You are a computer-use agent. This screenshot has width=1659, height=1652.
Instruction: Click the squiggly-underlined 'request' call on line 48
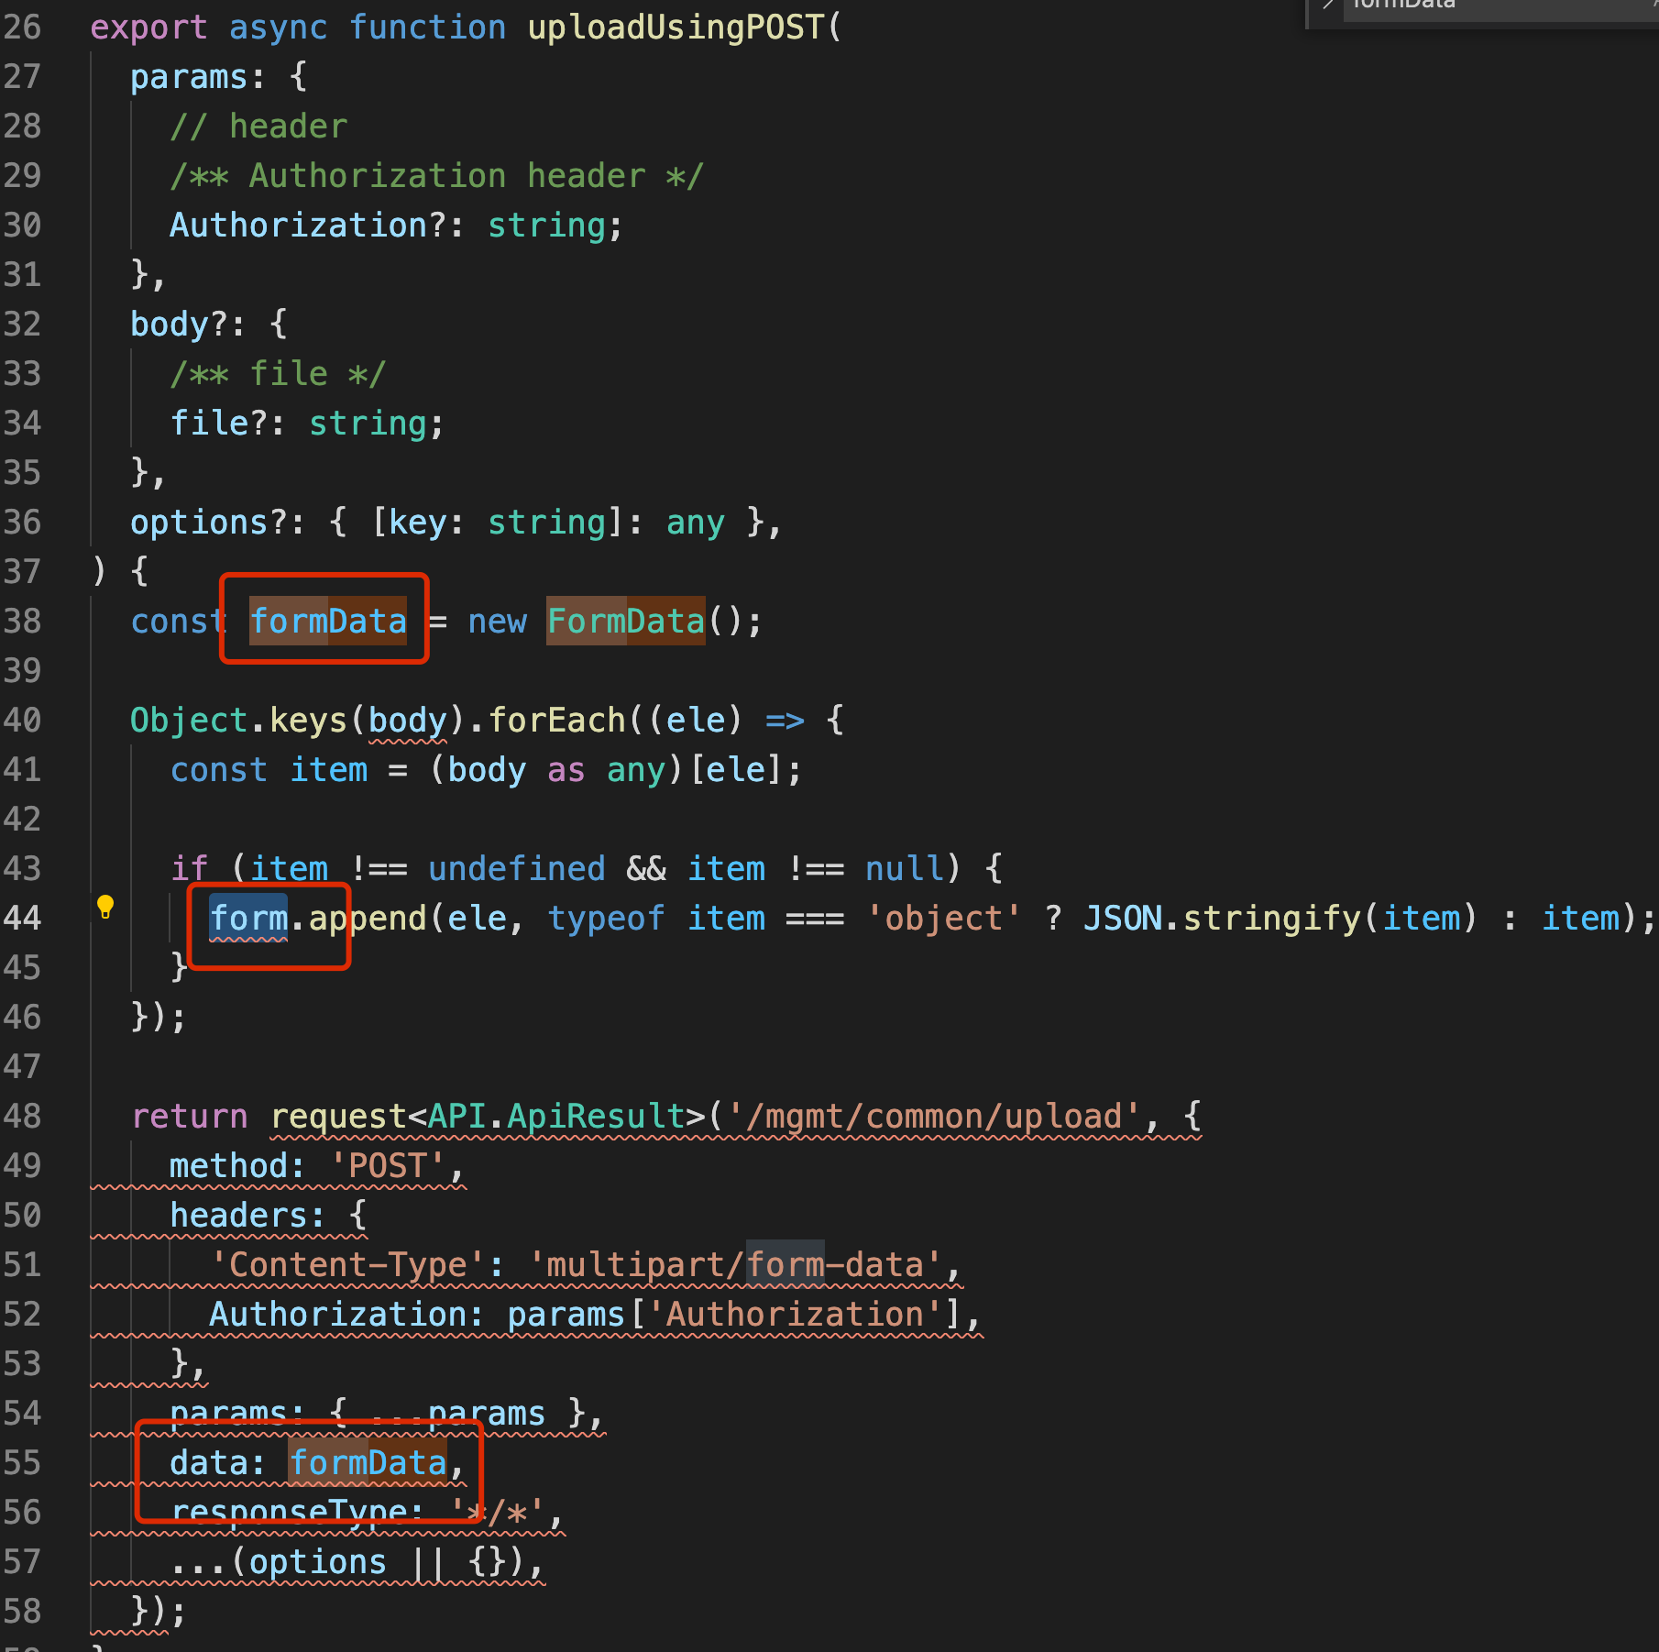(x=337, y=1116)
